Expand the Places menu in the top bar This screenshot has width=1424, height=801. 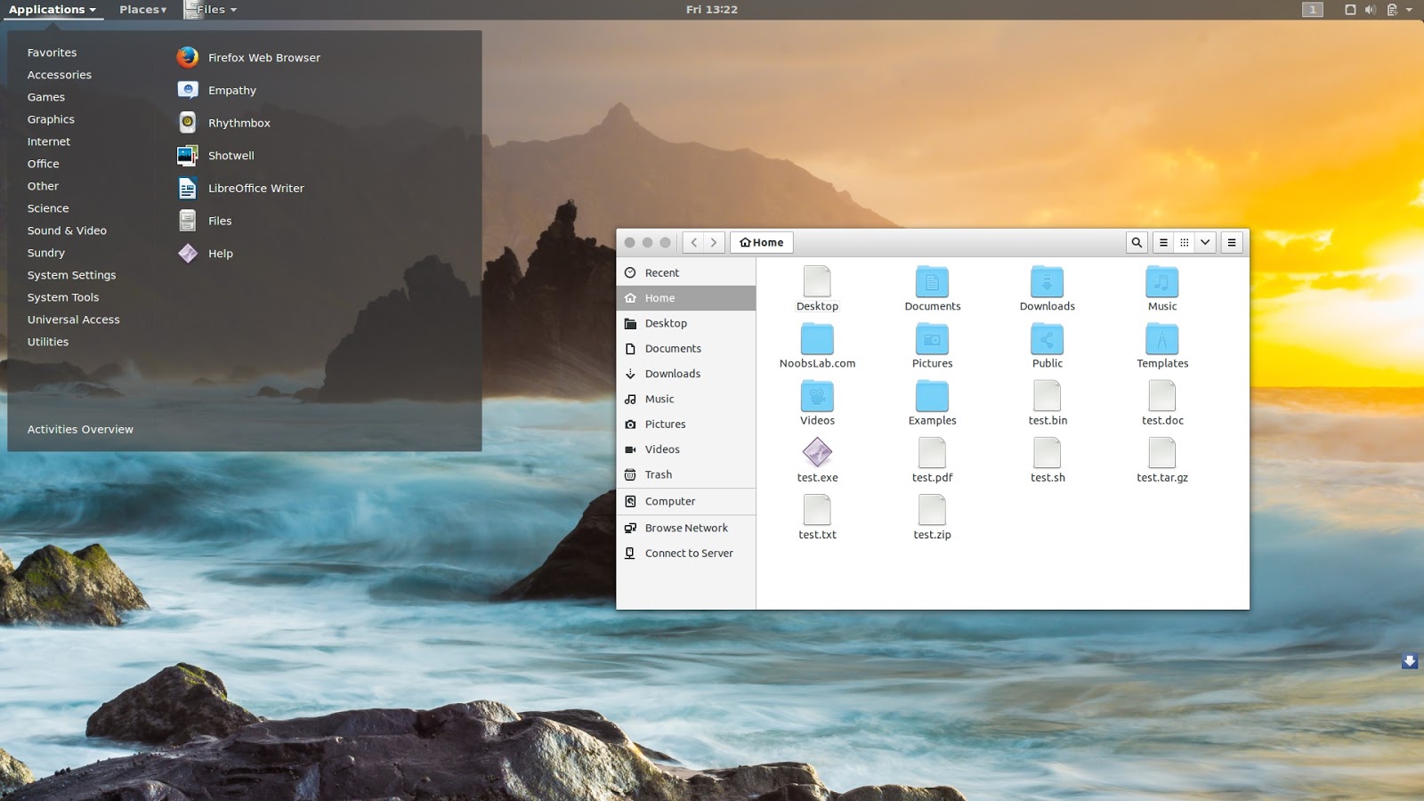142,10
